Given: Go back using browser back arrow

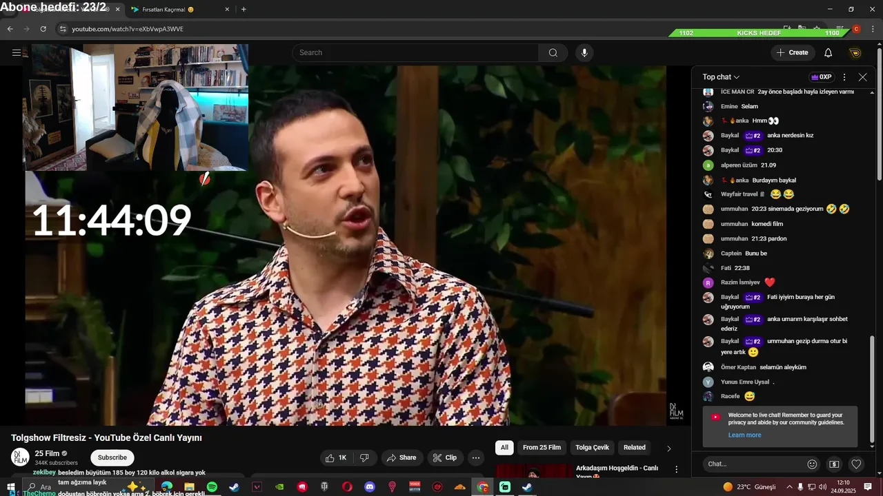Looking at the screenshot, I should click(10, 29).
